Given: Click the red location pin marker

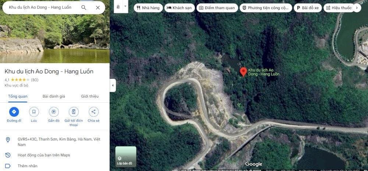Looking at the screenshot, I should [x=243, y=72].
